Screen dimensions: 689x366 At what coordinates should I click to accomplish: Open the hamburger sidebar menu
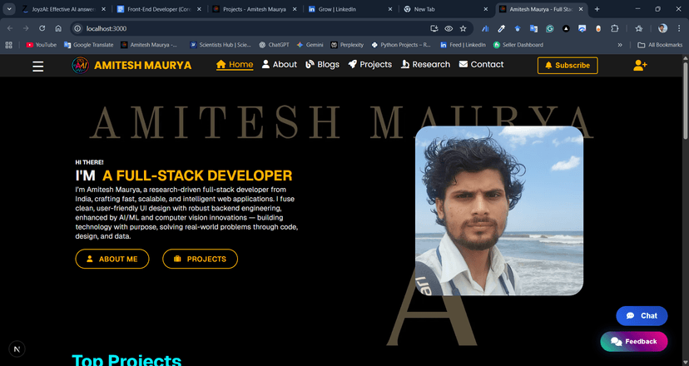coord(38,66)
